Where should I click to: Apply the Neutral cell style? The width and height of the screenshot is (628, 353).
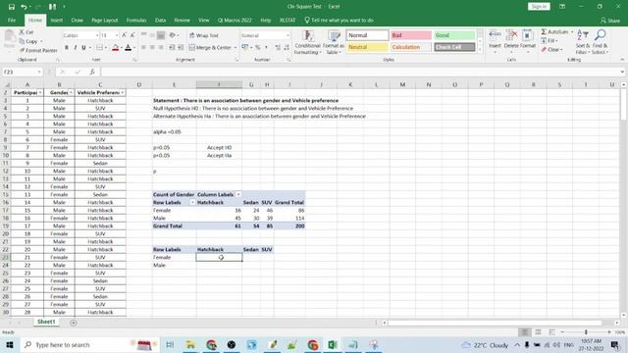pyautogui.click(x=367, y=47)
